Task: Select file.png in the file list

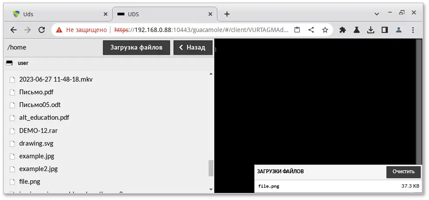Action: click(x=29, y=182)
